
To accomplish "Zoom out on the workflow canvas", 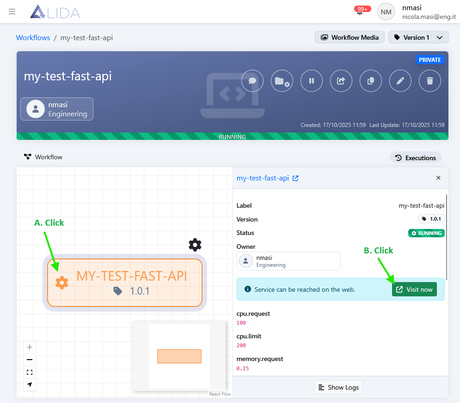I will [30, 360].
